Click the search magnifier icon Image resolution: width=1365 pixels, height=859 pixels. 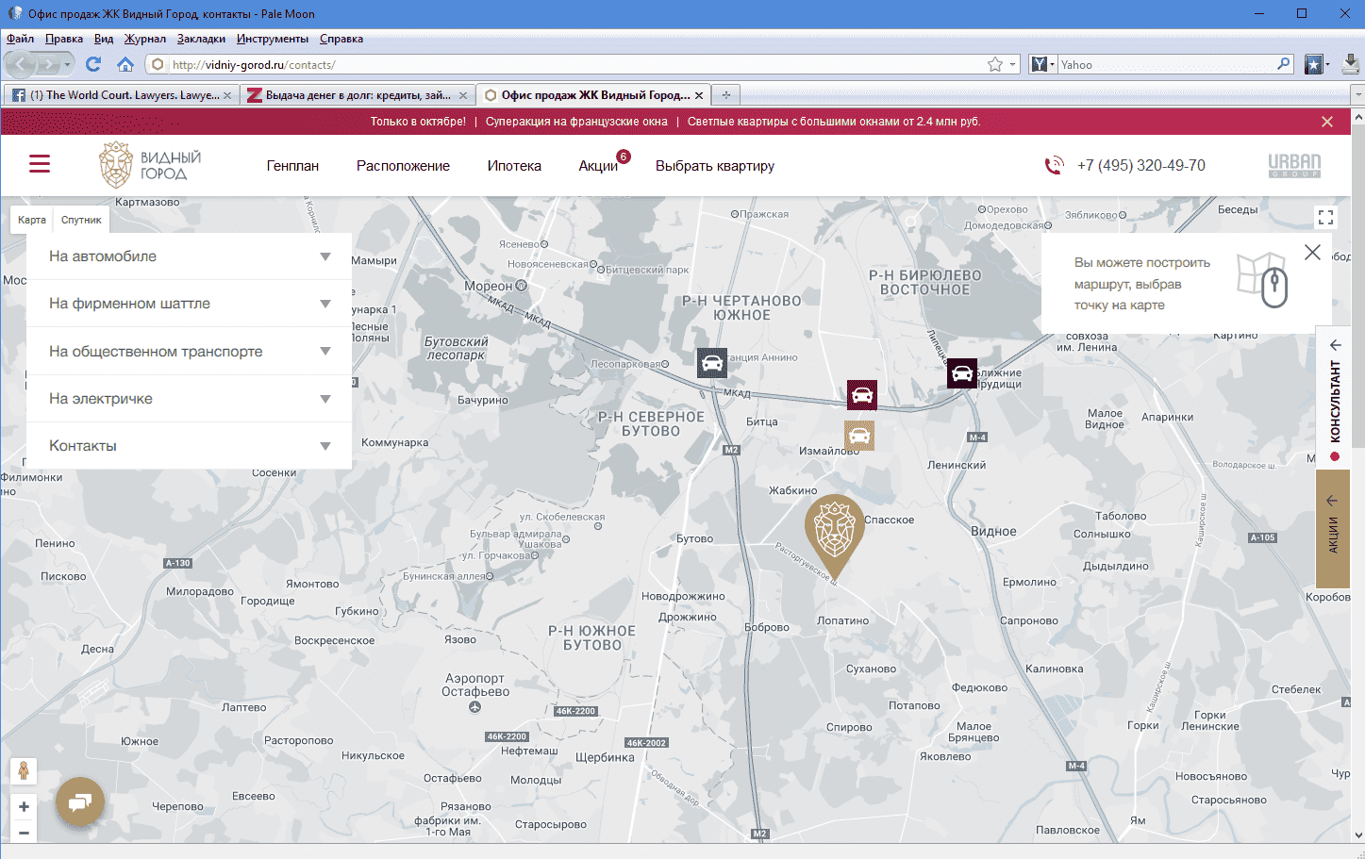coord(1284,64)
